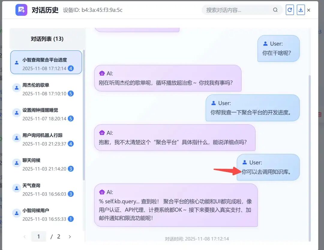Viewport: 324px width, 250px height.
Task: Click user icon in 你可以去调用知识库 message
Action: tap(245, 162)
